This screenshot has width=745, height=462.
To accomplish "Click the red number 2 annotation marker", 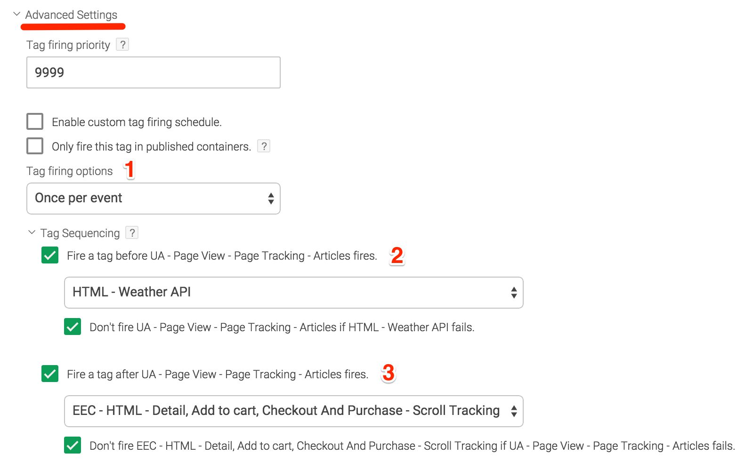I will coord(397,256).
